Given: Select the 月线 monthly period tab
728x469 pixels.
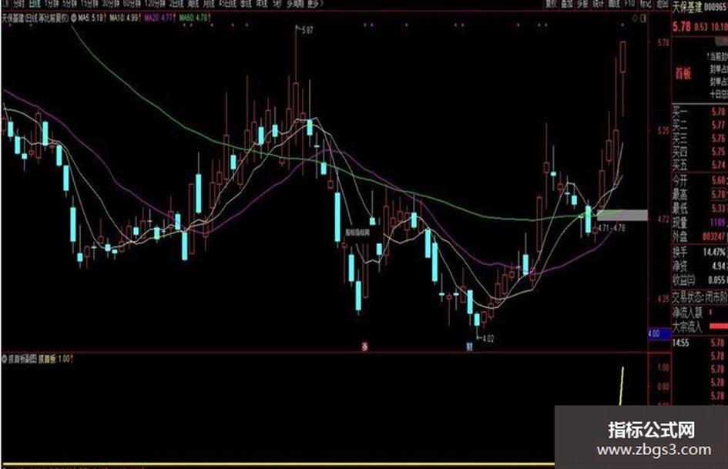Looking at the screenshot, I should (209, 4).
